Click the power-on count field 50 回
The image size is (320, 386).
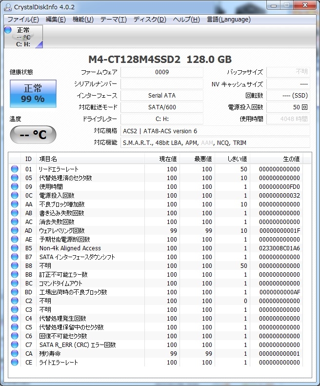coord(288,107)
